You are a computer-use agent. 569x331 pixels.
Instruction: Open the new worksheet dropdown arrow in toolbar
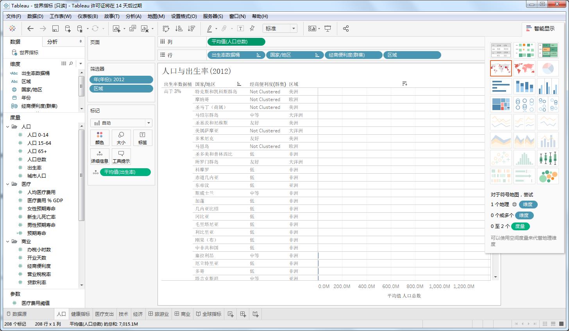point(124,28)
